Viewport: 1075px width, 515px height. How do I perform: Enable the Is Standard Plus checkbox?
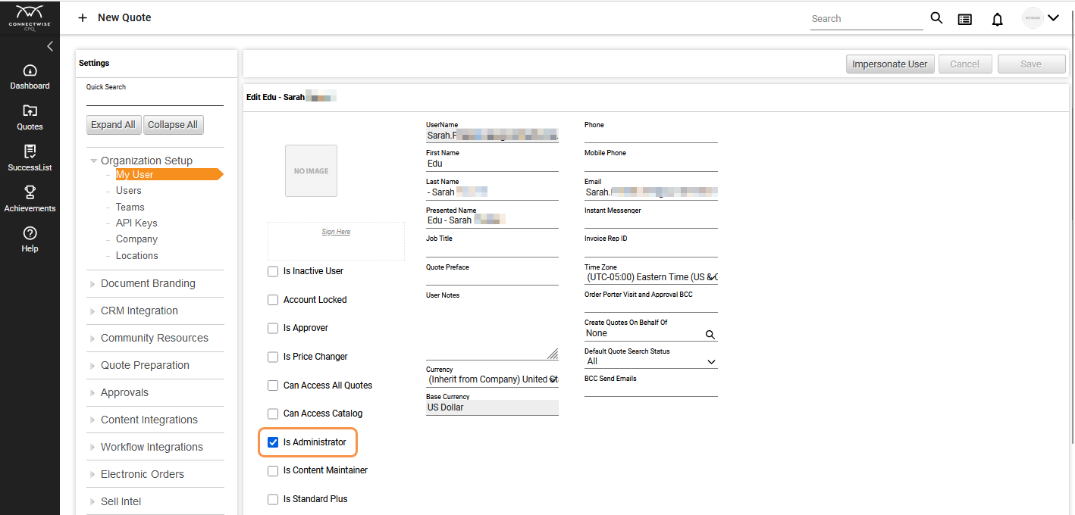click(x=273, y=499)
